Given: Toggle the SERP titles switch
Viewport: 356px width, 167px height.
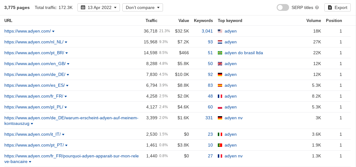Looking at the screenshot, I should pos(283,7).
